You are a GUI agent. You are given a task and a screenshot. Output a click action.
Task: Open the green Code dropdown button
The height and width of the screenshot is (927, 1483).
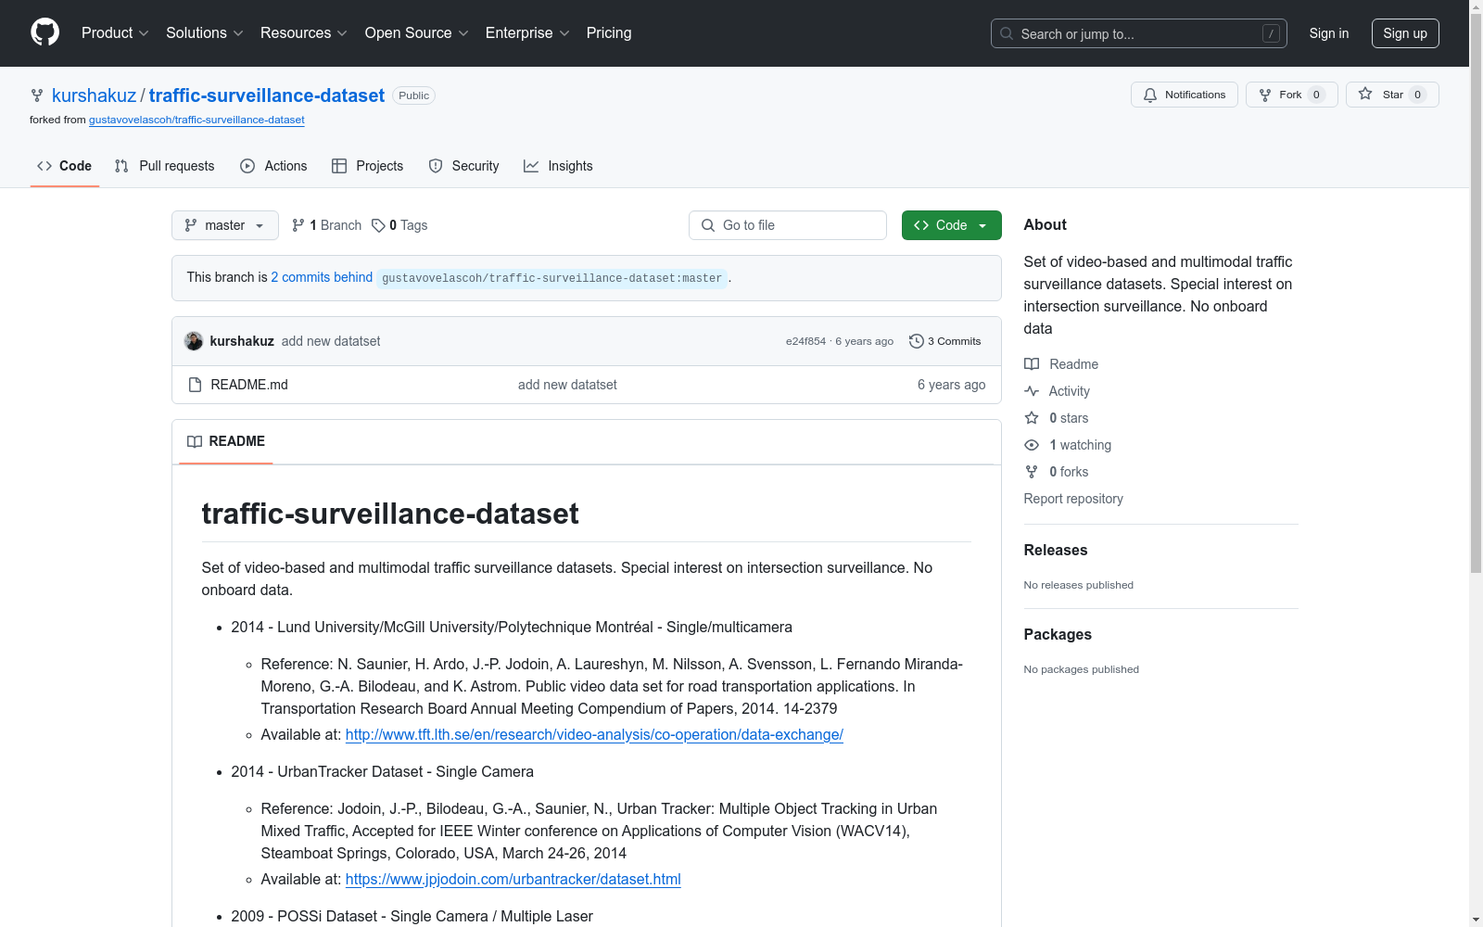[952, 225]
